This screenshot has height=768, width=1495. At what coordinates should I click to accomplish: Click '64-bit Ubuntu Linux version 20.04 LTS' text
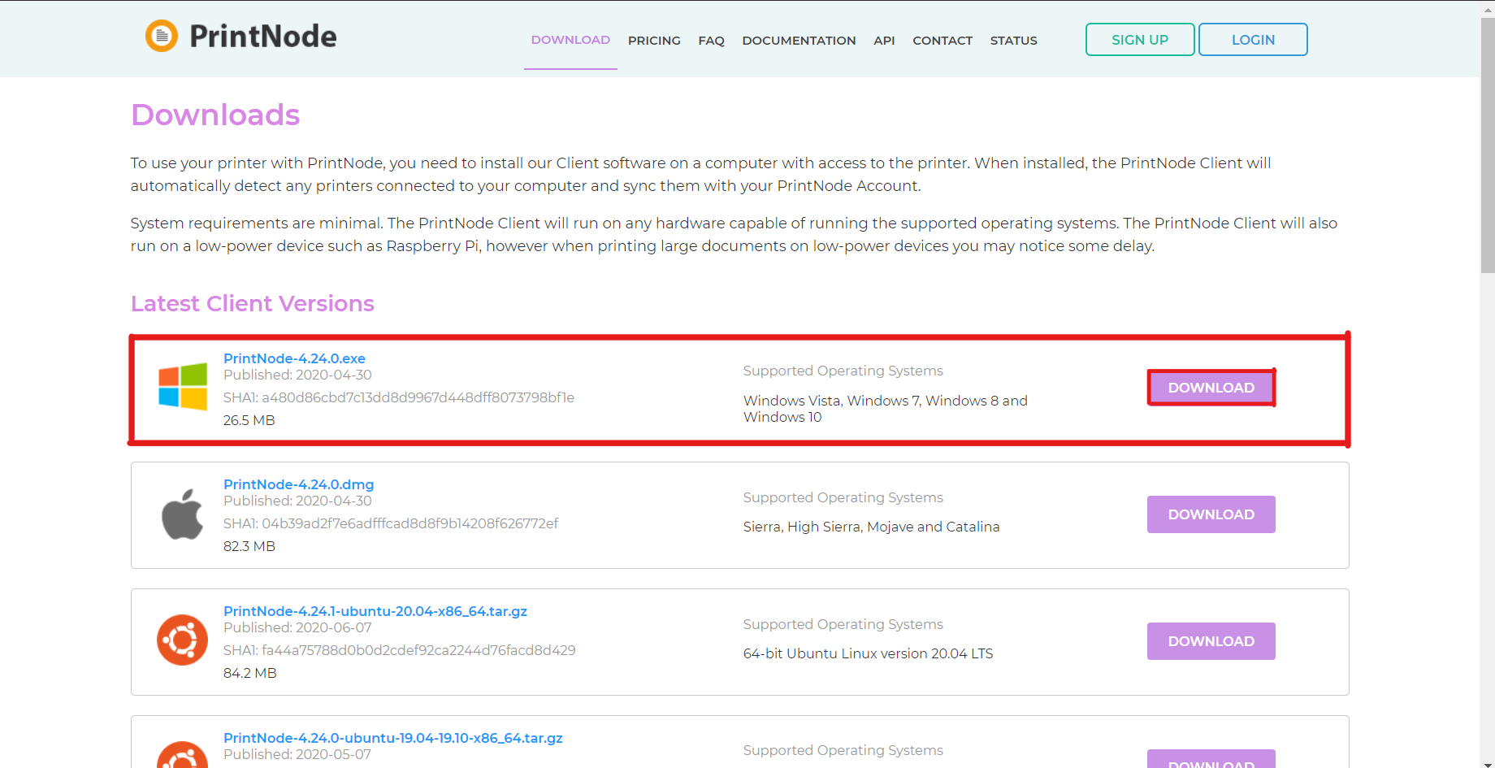[x=869, y=653]
